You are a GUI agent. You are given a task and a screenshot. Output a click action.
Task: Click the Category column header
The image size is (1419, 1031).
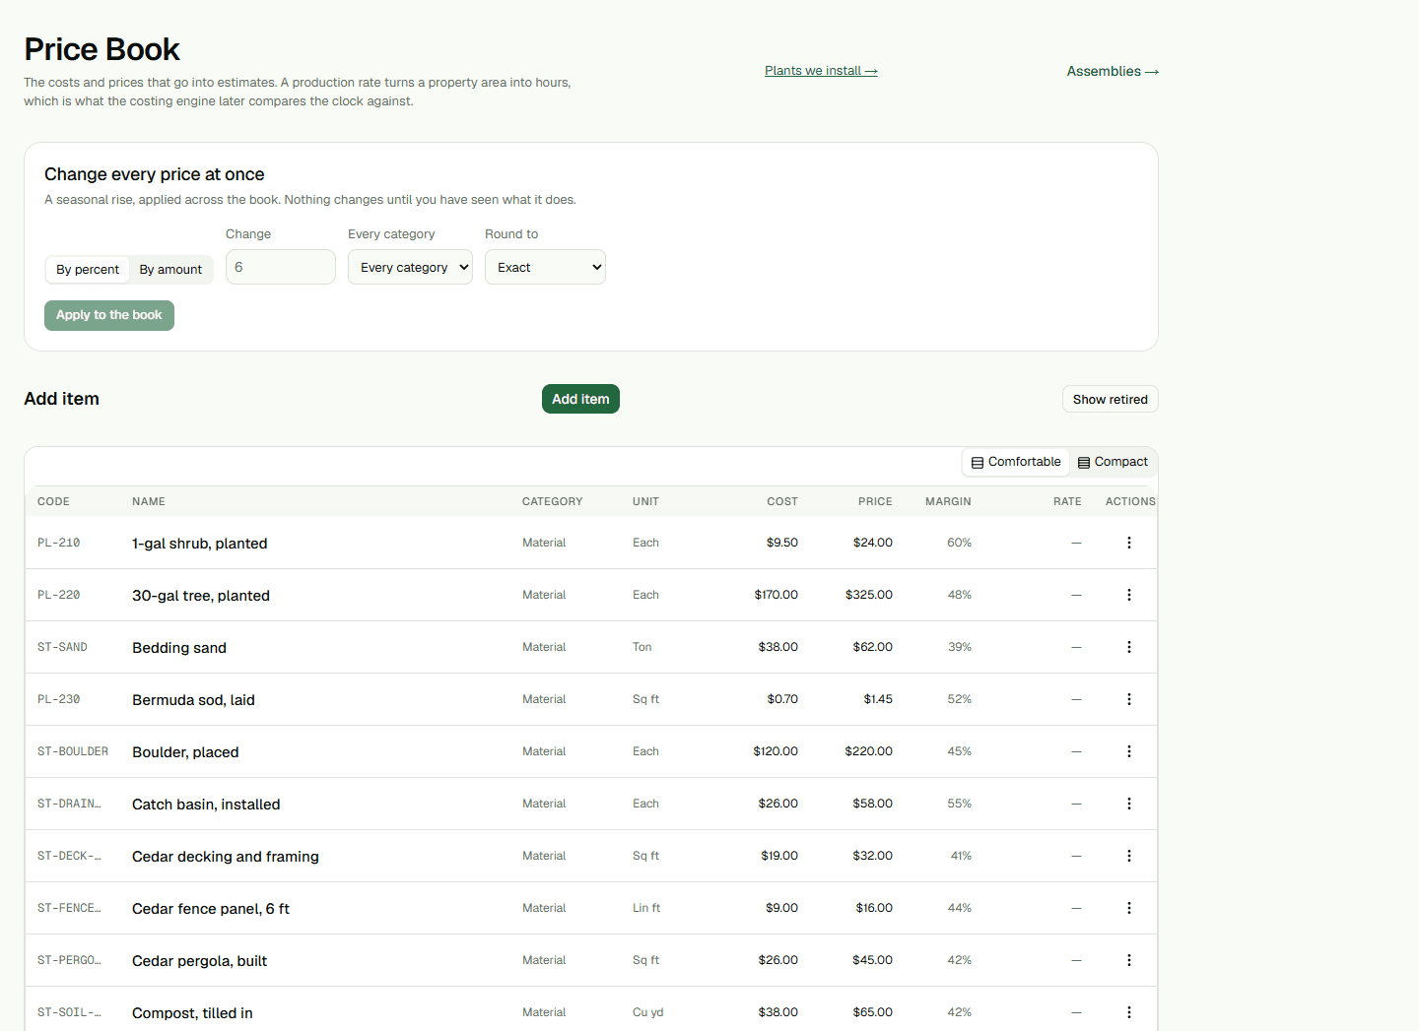(552, 501)
